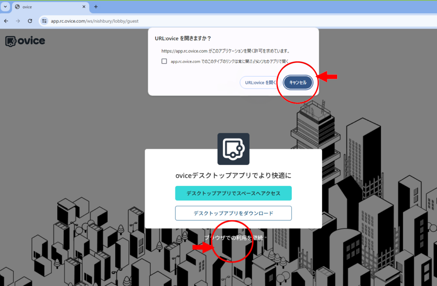The height and width of the screenshot is (286, 437).
Task: Click デスクトップアプリでスペースへアクセス button
Action: click(x=233, y=193)
